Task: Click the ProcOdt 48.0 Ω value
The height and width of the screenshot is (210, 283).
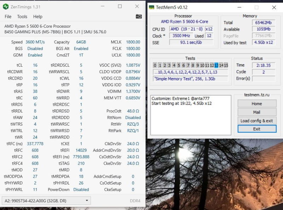Action: point(133,111)
